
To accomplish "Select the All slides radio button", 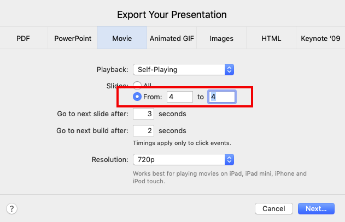I will (x=137, y=85).
